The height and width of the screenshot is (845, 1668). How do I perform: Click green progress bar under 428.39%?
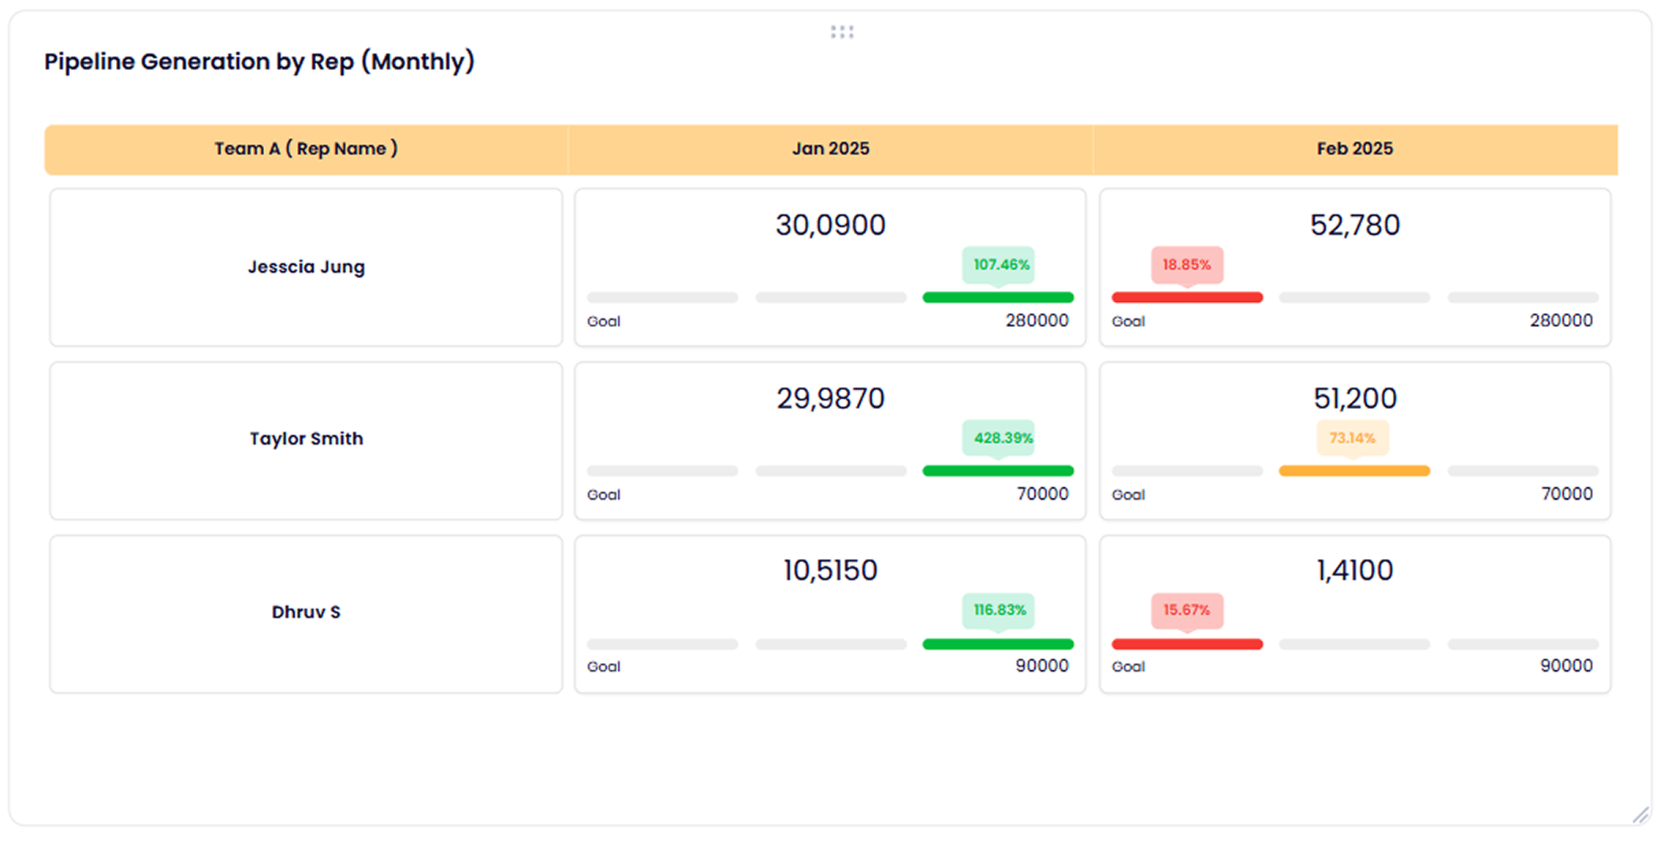tap(998, 471)
